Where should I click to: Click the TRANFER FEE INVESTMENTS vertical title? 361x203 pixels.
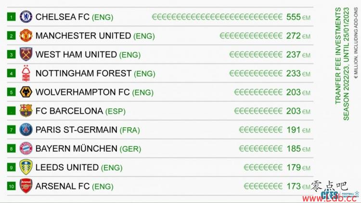tap(338, 56)
